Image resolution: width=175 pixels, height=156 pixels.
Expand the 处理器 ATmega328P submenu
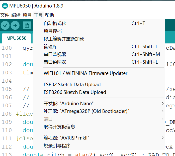[99, 111]
